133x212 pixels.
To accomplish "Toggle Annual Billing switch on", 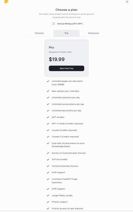I will 53,24.
